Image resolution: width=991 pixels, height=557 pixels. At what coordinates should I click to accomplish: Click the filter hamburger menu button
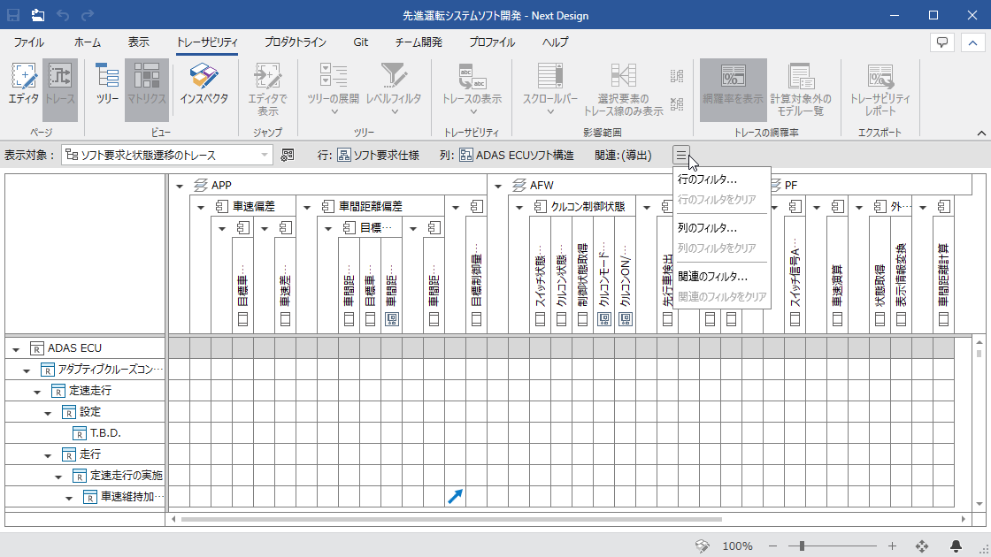[680, 156]
